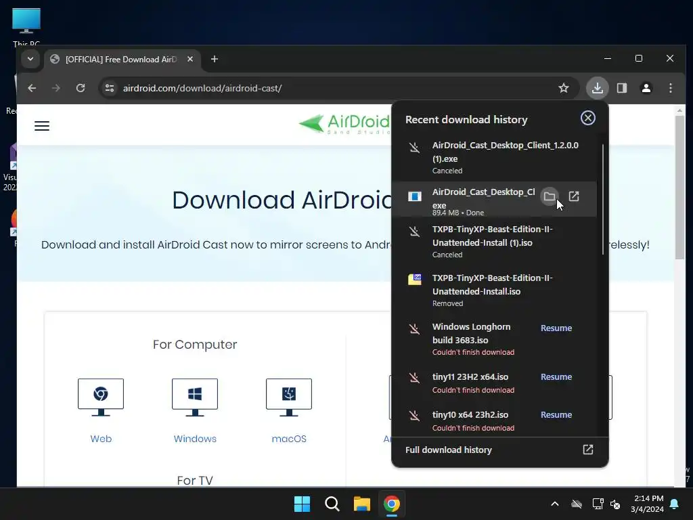Choose the Windows download option icon
The image size is (693, 520).
coord(195,397)
